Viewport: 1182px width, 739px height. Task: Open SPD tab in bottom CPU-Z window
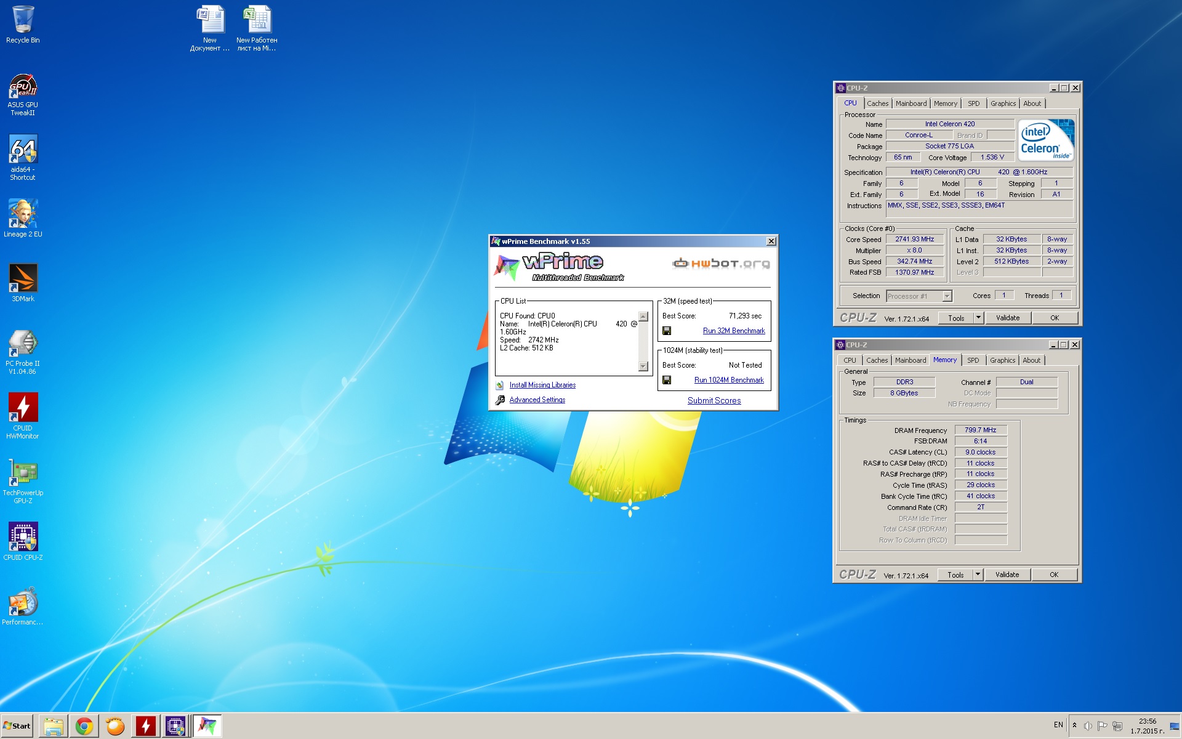(x=973, y=360)
